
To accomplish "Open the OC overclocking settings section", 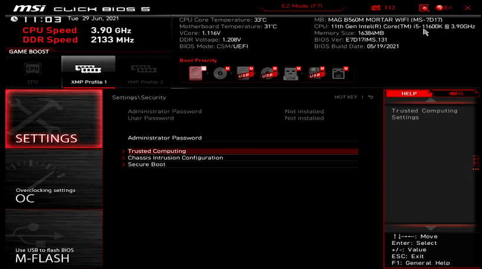I will (53, 194).
